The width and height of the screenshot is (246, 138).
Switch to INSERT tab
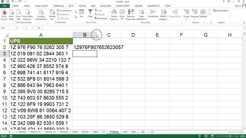(27, 6)
